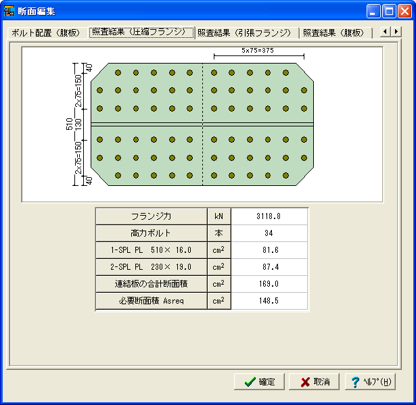Close the 断面編集 window
Image resolution: width=416 pixels, height=405 pixels.
405,11
